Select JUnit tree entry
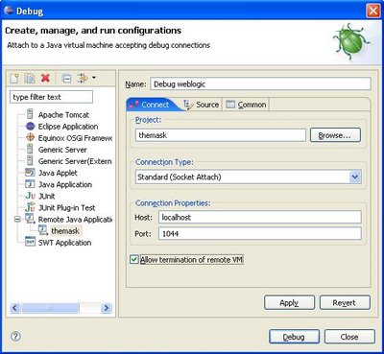384x354 pixels. click(47, 196)
